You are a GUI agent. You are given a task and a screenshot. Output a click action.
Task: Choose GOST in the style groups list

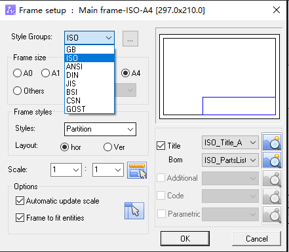tap(89, 109)
